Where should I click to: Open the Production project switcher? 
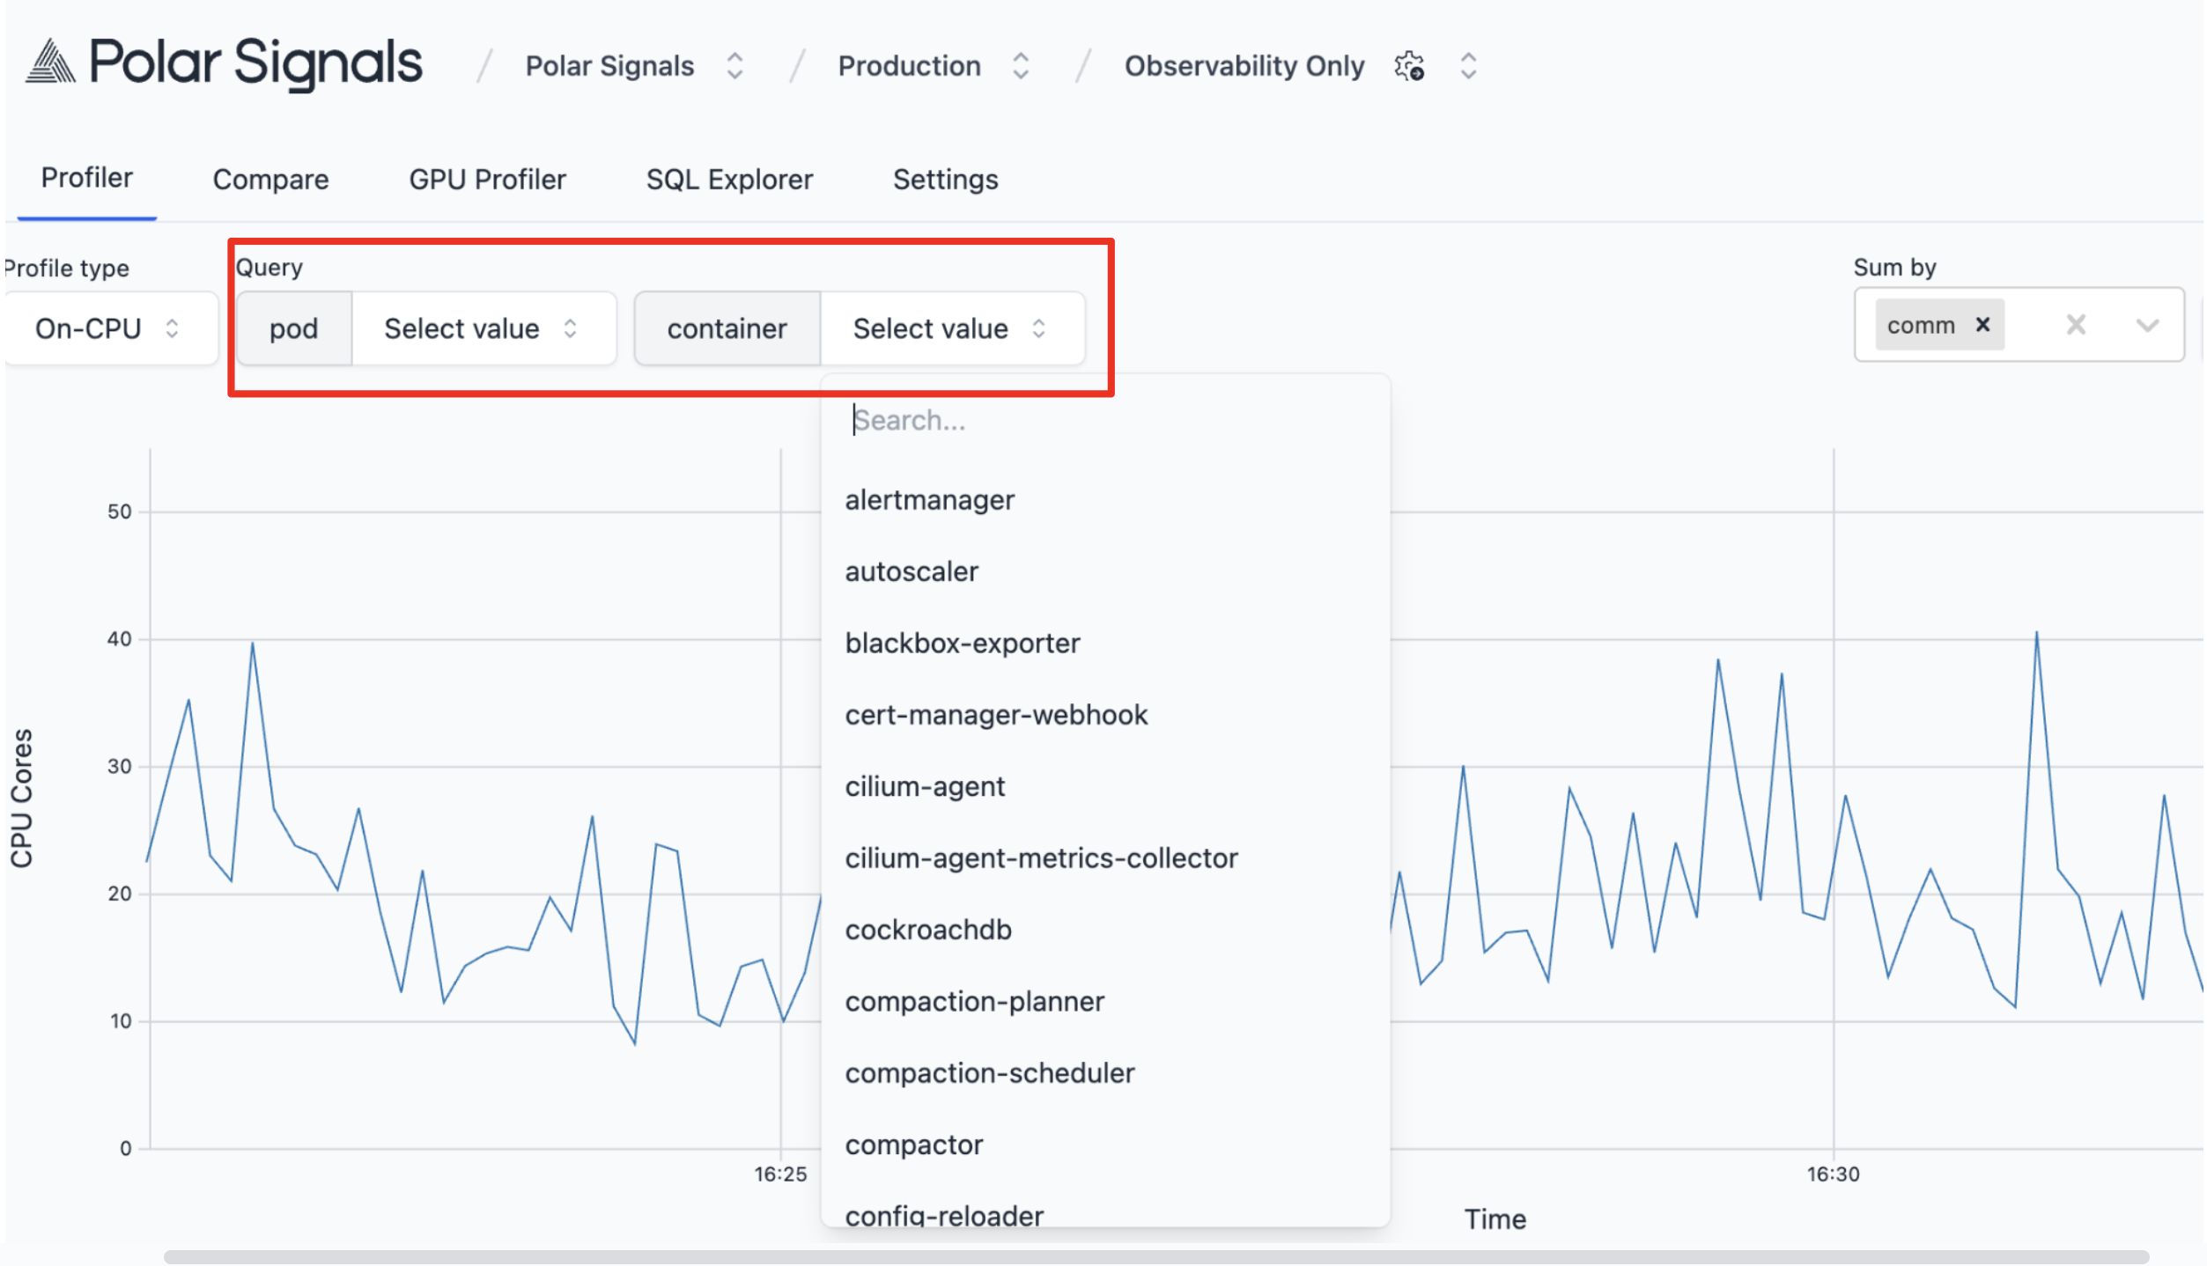point(1021,66)
